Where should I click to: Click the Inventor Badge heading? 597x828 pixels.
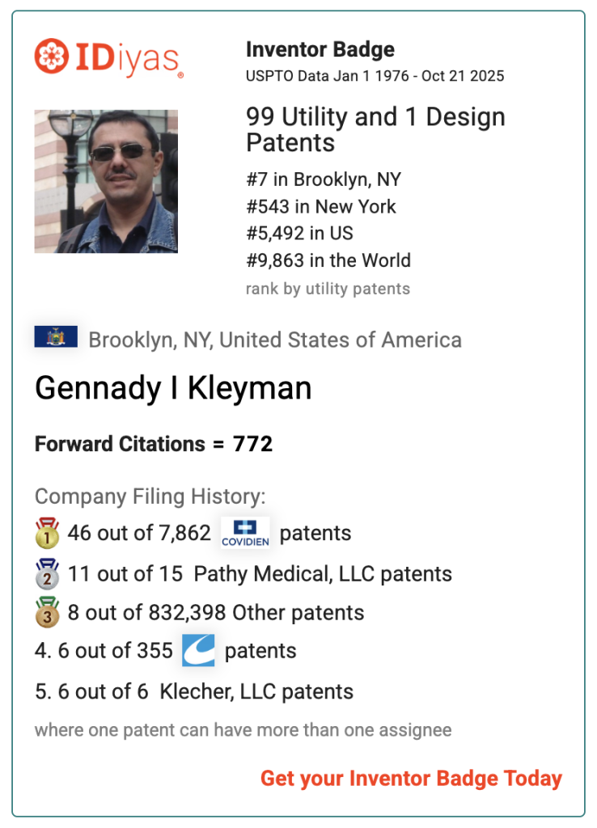pos(320,49)
